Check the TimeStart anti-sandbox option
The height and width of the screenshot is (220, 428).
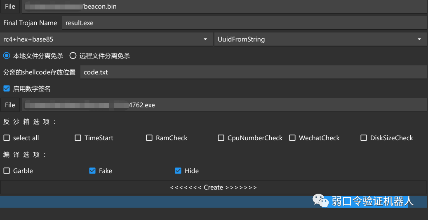(x=78, y=138)
